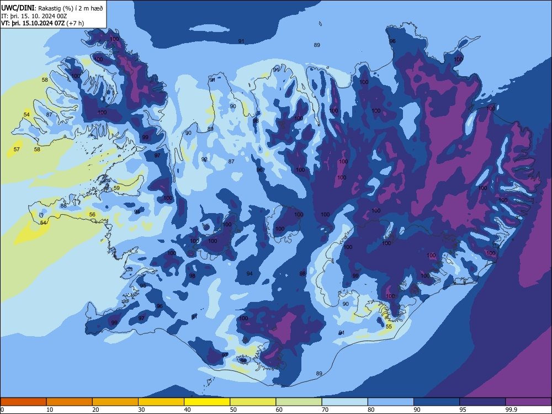Click the bright yellow 40–50 legend swatch
This screenshot has width=552, height=414.
coord(207,402)
